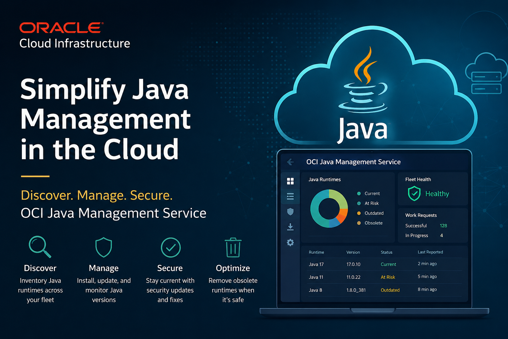Click the Discover magnifying glass icon
Viewport: 508px width, 339px height.
pos(40,247)
